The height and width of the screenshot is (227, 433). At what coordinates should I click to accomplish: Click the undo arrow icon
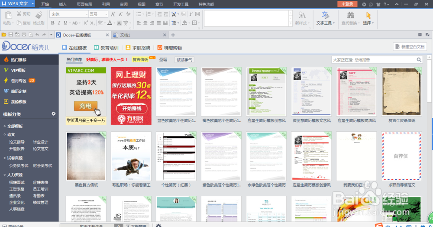click(x=37, y=35)
